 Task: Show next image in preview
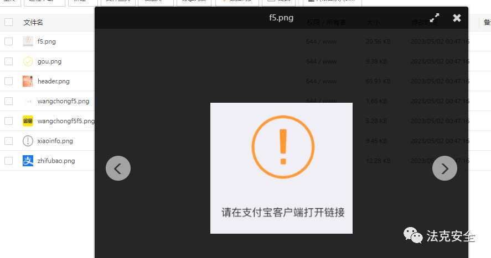coord(445,169)
